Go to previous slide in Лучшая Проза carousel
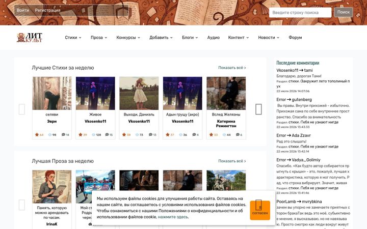Screen dimensions: 367x229 (22, 205)
